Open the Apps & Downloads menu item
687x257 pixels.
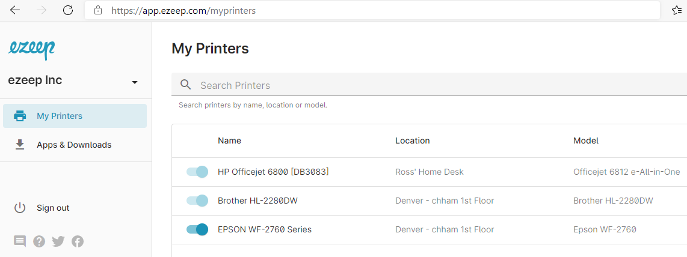coord(75,145)
